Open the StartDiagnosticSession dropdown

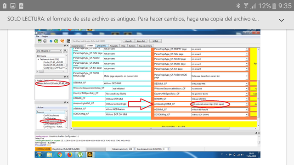click(96, 41)
